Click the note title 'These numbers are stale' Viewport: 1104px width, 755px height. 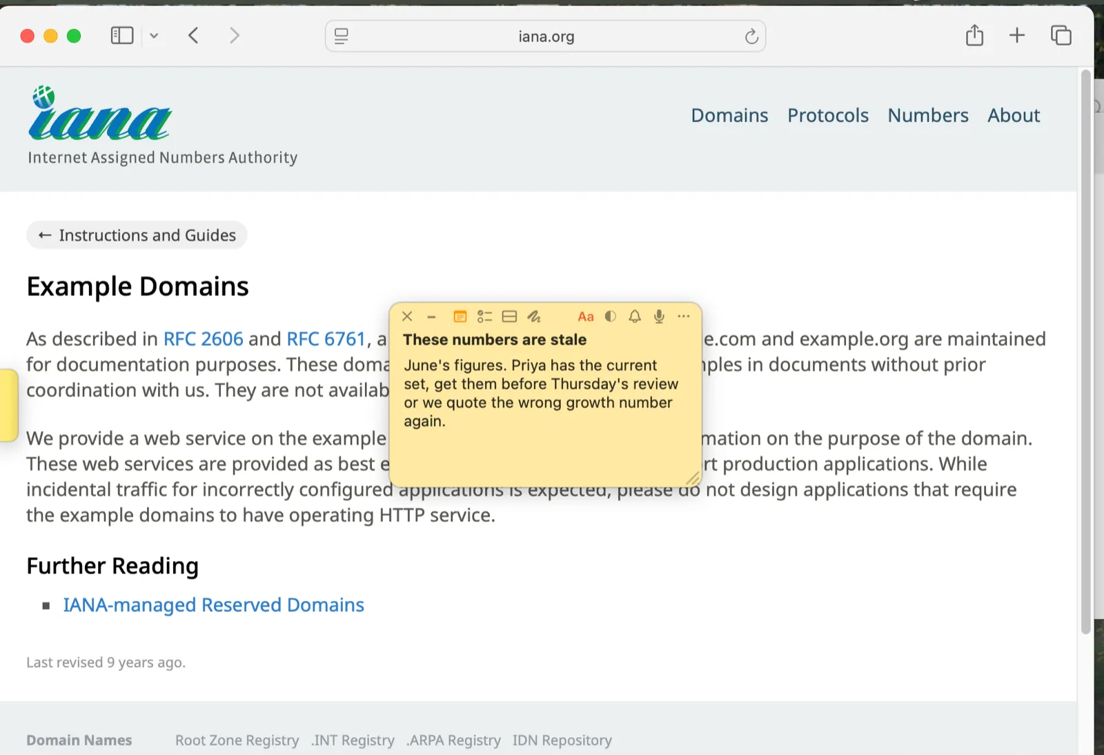coord(495,340)
